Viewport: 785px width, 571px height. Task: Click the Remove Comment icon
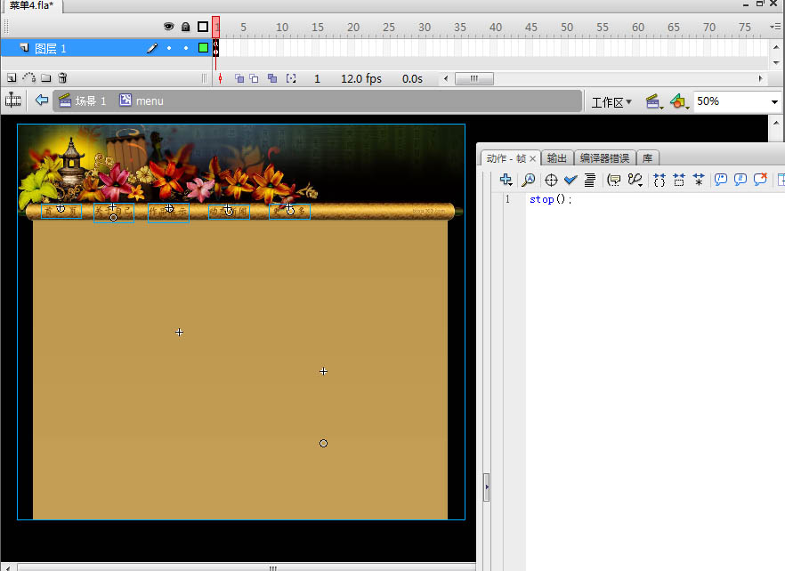click(x=760, y=179)
